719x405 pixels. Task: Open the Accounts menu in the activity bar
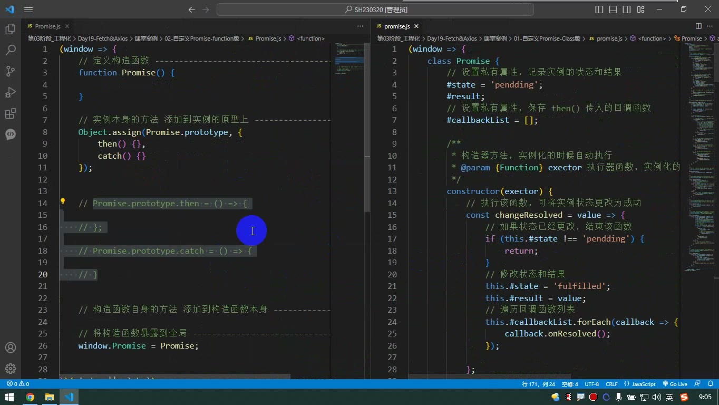(10, 348)
